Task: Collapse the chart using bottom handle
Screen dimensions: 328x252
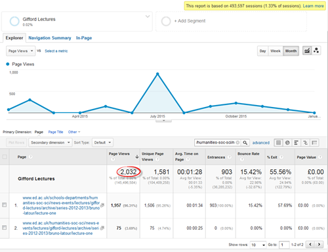Action: [x=163, y=121]
